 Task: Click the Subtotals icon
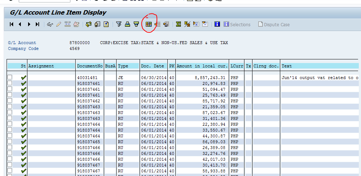click(187, 24)
